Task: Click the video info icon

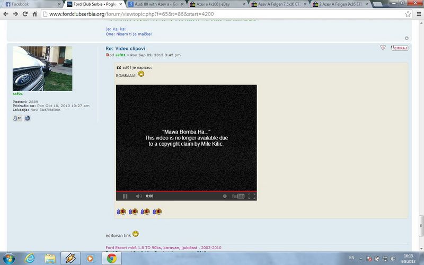Action: pos(225,196)
